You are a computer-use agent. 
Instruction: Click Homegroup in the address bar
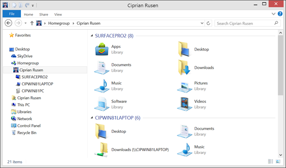click(x=59, y=23)
